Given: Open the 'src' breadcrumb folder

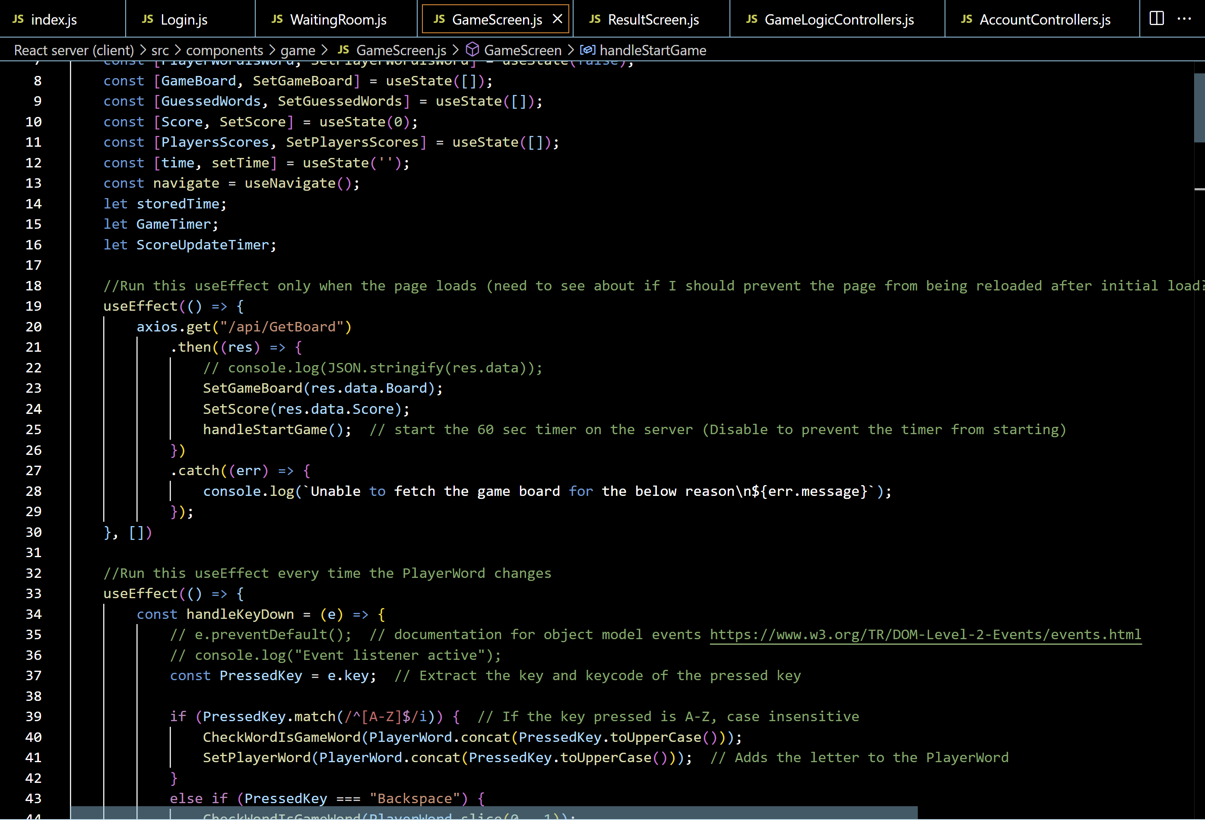Looking at the screenshot, I should (x=160, y=50).
